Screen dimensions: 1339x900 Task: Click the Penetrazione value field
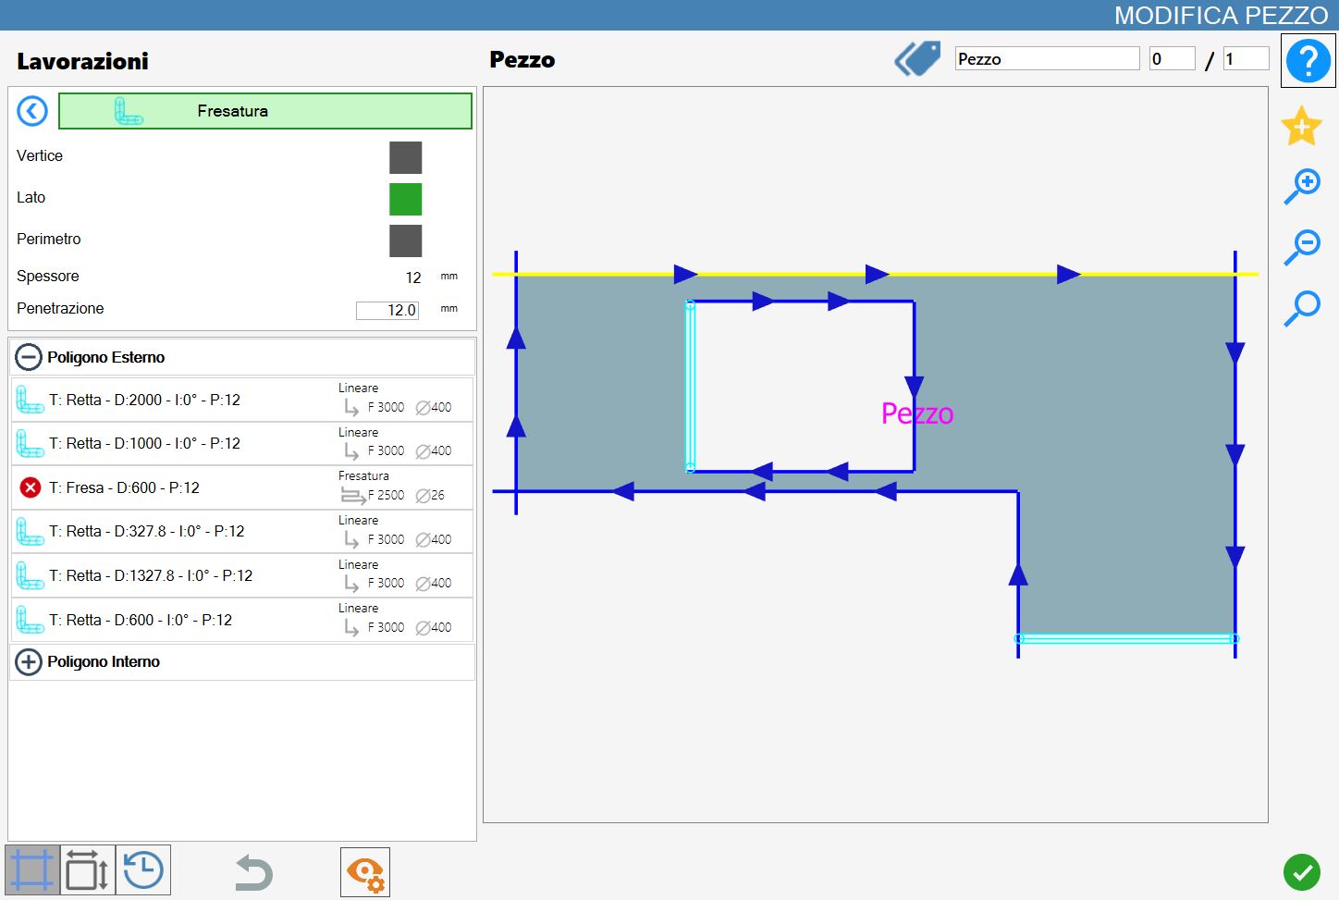click(x=387, y=310)
